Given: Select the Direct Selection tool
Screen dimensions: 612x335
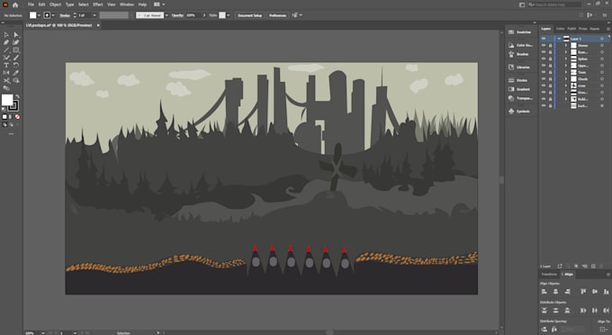Looking at the screenshot, I should click(x=15, y=35).
